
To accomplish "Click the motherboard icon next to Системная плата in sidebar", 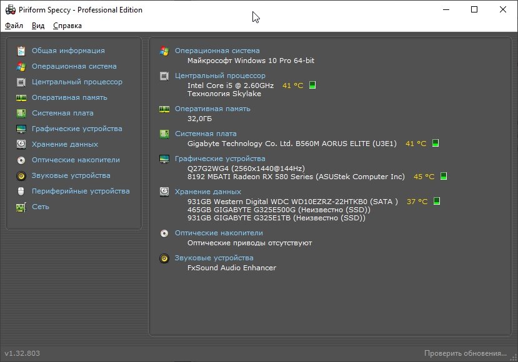I will pyautogui.click(x=21, y=113).
